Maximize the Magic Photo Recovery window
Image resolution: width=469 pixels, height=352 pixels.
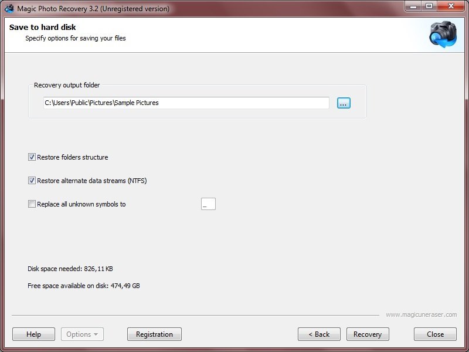(x=429, y=6)
